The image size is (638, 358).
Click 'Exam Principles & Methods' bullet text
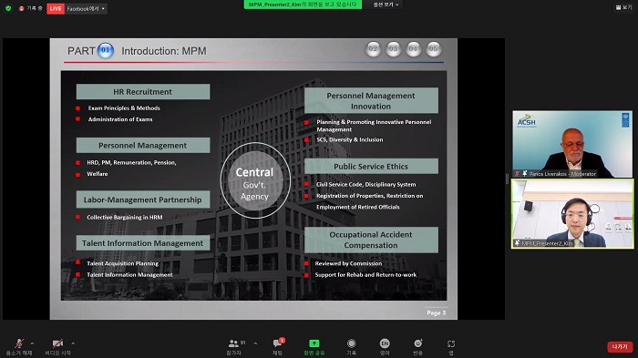click(x=124, y=107)
